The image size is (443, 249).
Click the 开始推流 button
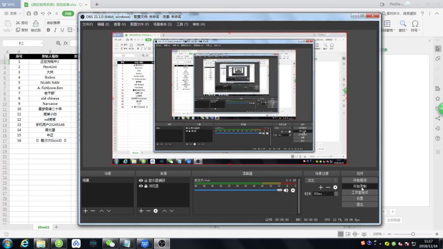click(360, 180)
